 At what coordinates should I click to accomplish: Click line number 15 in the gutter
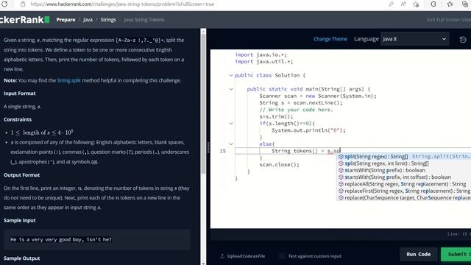(222, 151)
